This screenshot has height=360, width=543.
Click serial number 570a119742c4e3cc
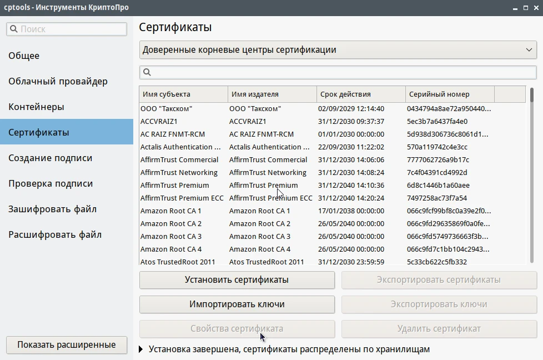pos(438,147)
